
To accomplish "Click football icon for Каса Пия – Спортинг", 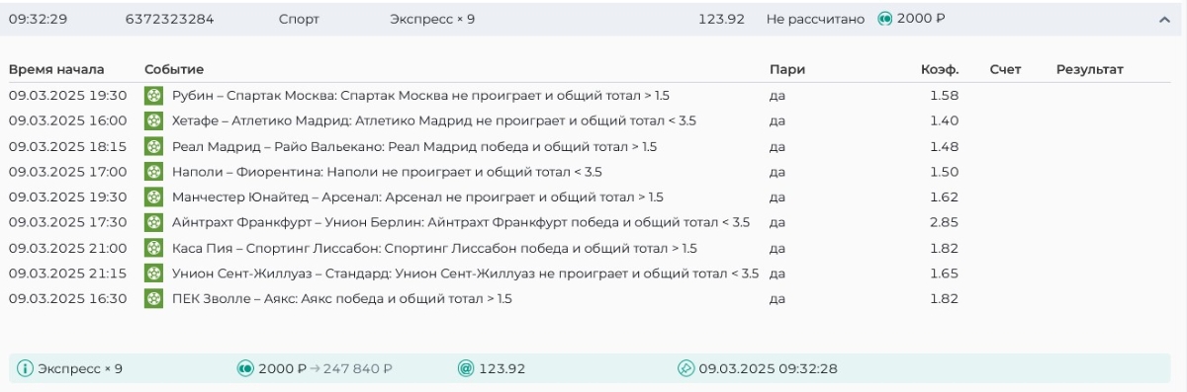I will tap(153, 248).
